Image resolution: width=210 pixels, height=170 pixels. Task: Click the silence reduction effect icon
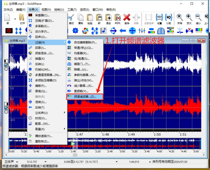(189, 31)
